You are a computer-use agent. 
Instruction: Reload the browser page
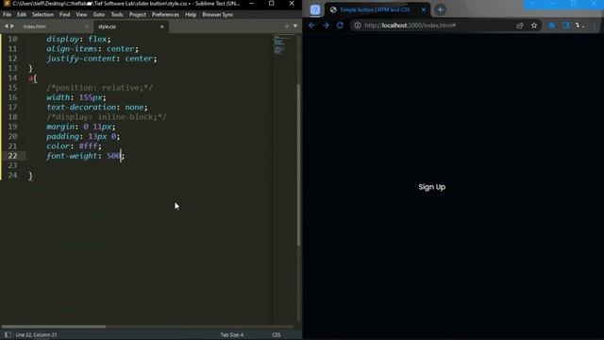click(x=340, y=25)
